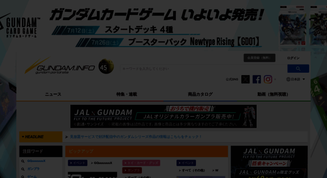
Task: Click the GUNDAM.INFO portal site logo
Action: (x=60, y=66)
